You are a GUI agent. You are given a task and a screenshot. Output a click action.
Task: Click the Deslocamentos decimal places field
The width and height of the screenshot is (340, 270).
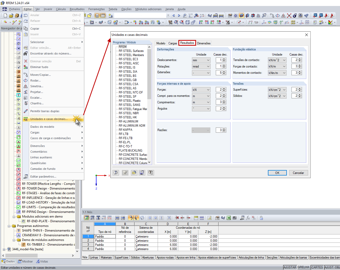pos(219,60)
